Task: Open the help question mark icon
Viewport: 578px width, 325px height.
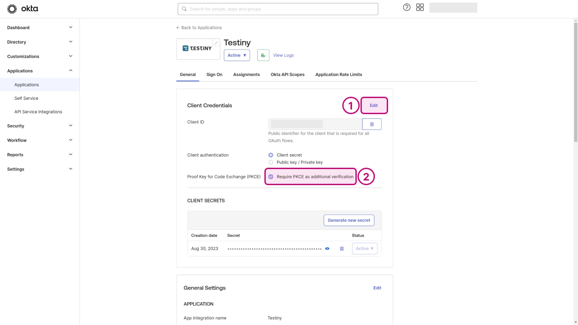Action: pos(407,7)
